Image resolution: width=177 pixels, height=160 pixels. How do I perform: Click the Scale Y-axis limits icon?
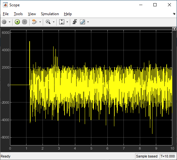[62, 22]
